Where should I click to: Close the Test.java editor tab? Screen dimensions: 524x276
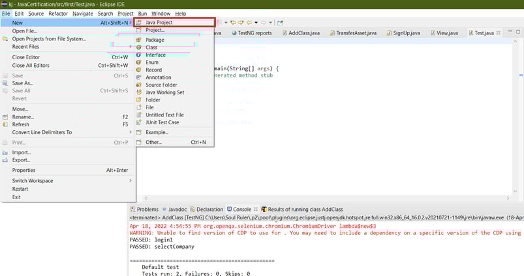tap(499, 33)
